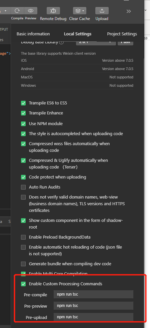Screen dimensions: 150x328
Task: Open the Debug Base Library version dropdown
Action: [96, 42]
